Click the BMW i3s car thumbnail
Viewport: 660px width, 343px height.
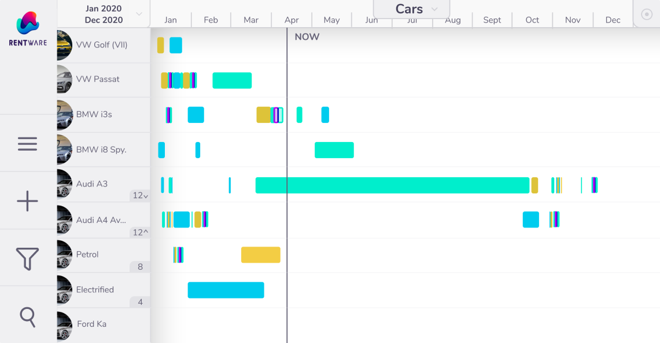coord(64,114)
